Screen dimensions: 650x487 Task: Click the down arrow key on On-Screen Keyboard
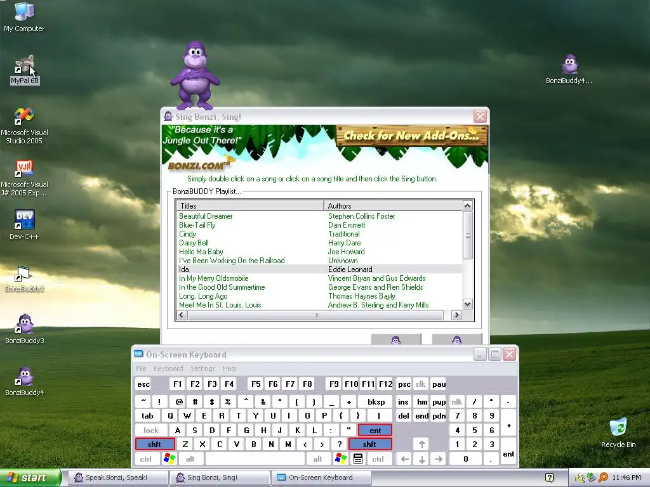421,459
